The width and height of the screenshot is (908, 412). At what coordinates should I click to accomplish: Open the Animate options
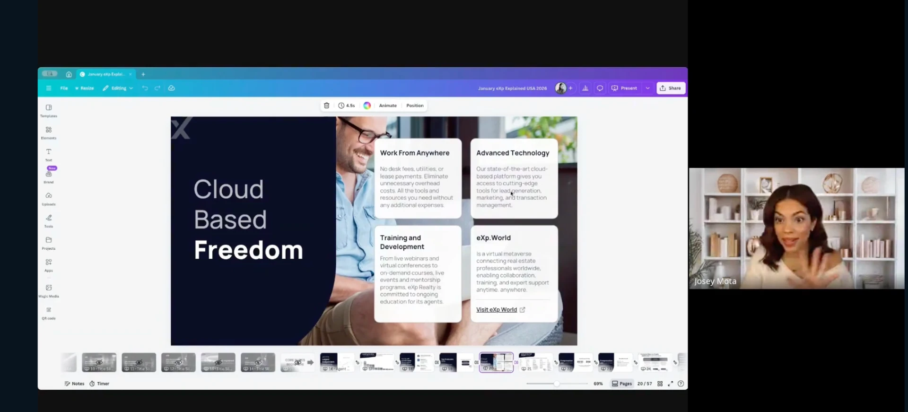(388, 105)
